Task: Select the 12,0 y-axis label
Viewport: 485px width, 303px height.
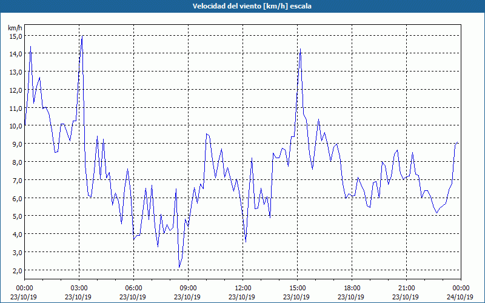Action: [x=15, y=90]
